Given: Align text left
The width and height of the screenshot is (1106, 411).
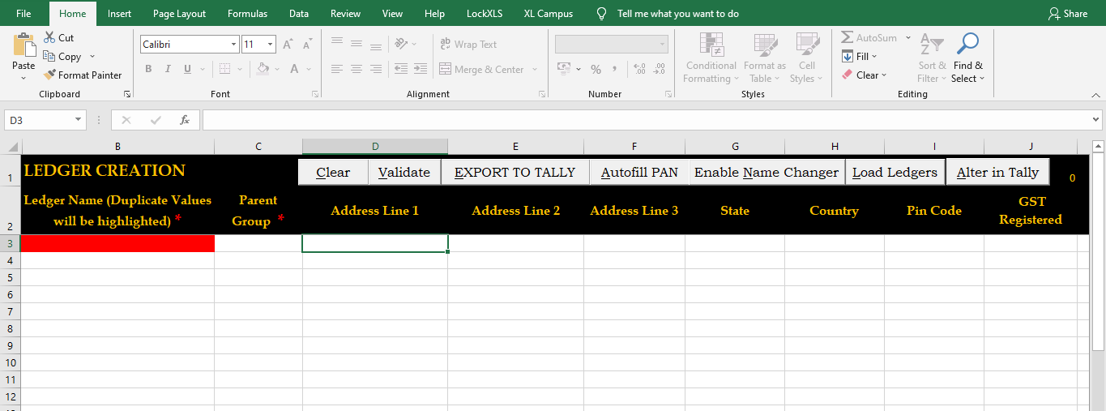Looking at the screenshot, I should pos(337,69).
